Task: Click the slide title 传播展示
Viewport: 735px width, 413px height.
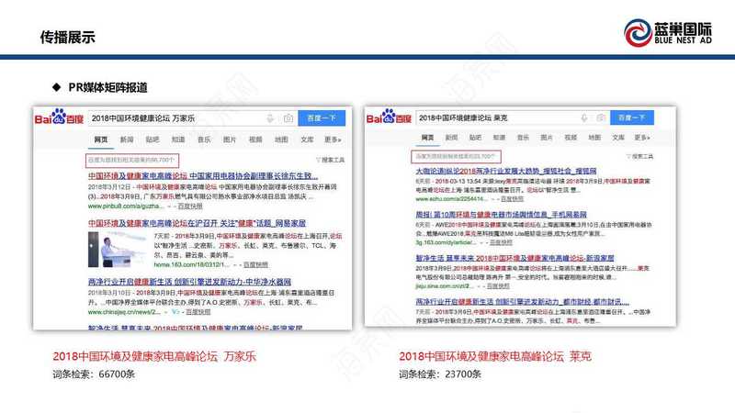Action: point(67,37)
